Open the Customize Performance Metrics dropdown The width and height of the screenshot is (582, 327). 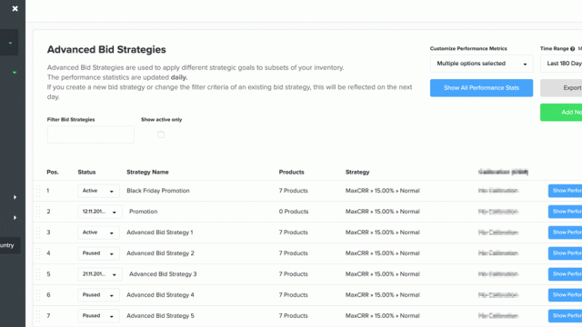tap(481, 64)
